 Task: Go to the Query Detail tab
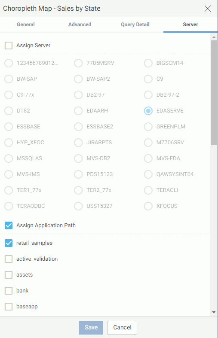[x=135, y=24]
